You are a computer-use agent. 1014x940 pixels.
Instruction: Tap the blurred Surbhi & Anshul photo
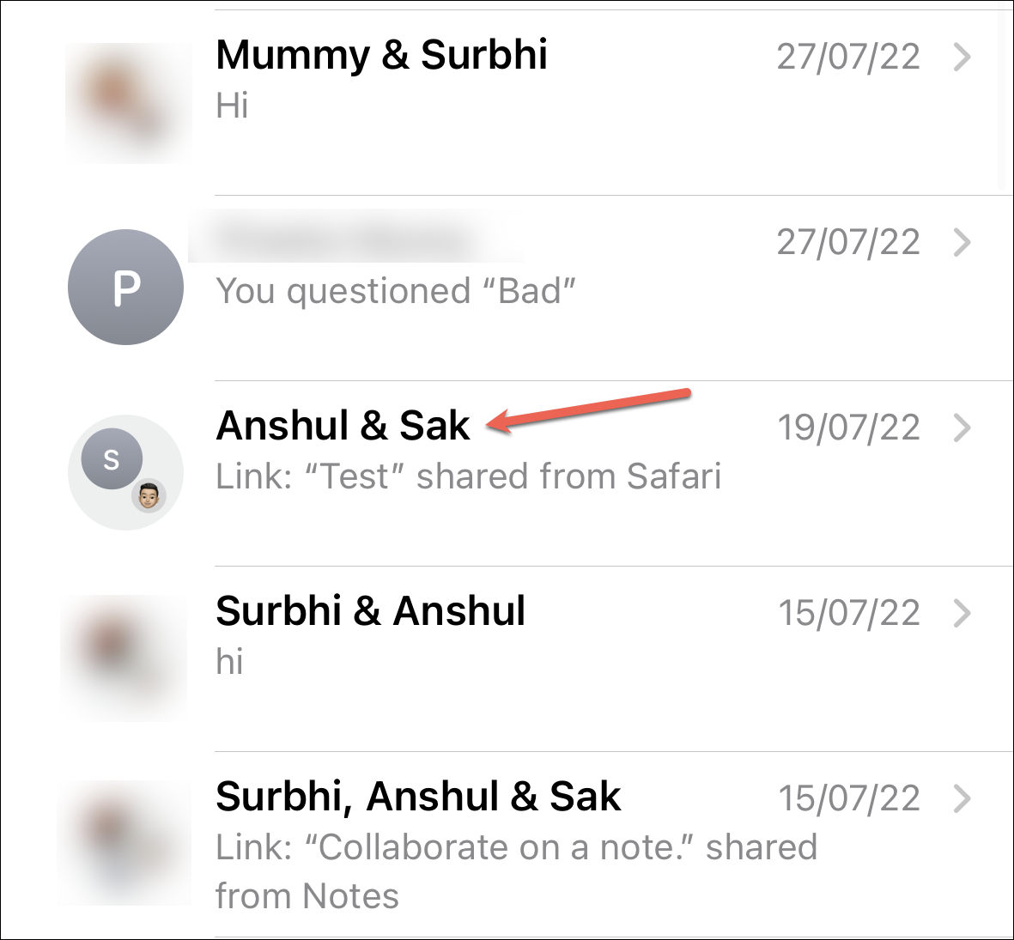(125, 658)
